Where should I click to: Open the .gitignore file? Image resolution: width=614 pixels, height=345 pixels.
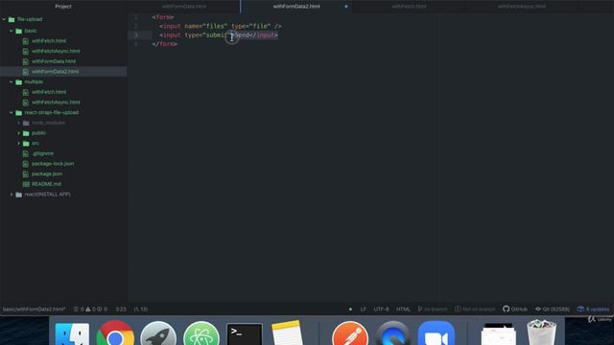(x=42, y=153)
